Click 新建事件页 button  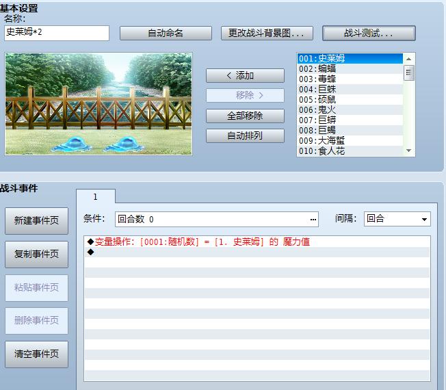point(36,220)
